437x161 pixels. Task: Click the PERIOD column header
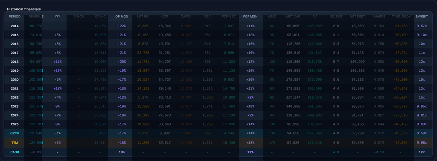point(15,17)
